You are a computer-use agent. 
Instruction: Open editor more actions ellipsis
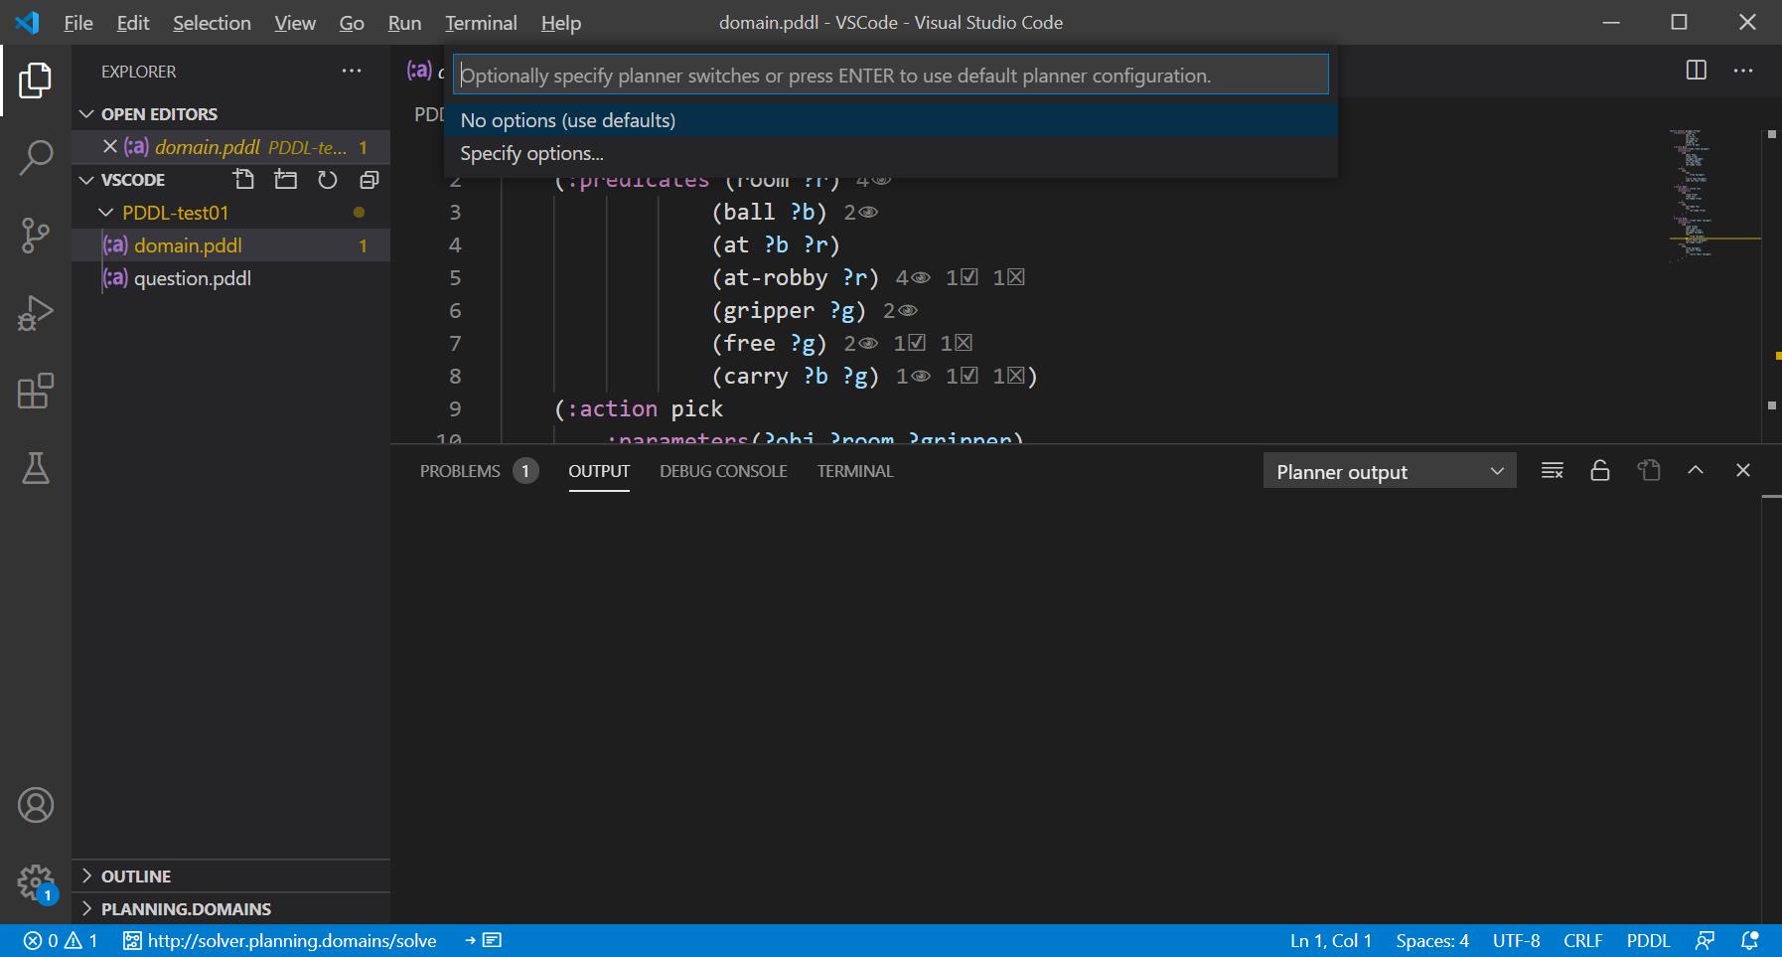(1743, 70)
